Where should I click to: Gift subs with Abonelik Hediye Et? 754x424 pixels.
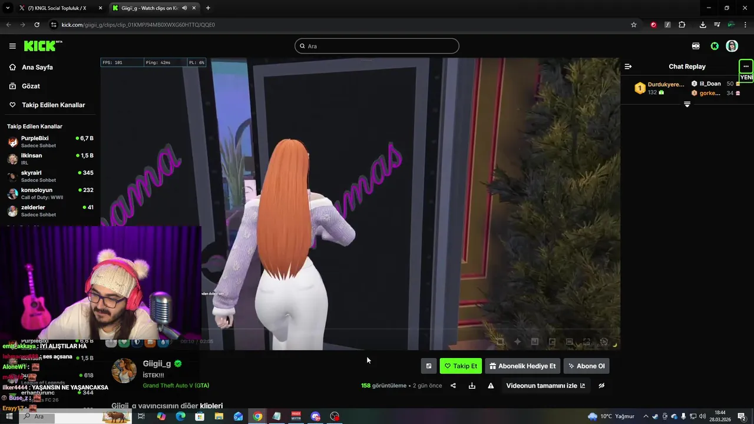point(522,366)
